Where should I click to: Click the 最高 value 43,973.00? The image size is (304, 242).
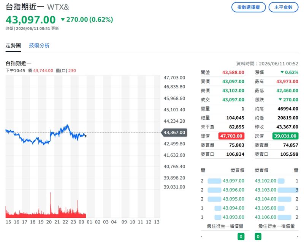click(x=287, y=81)
